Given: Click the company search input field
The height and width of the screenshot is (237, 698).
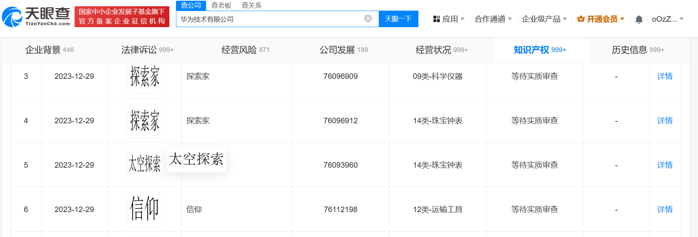Looking at the screenshot, I should (270, 19).
